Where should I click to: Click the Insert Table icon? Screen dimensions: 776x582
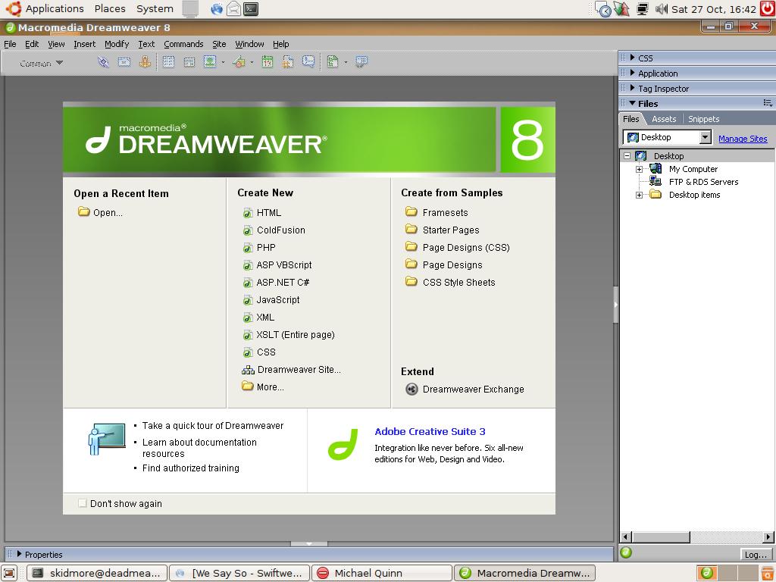click(168, 62)
